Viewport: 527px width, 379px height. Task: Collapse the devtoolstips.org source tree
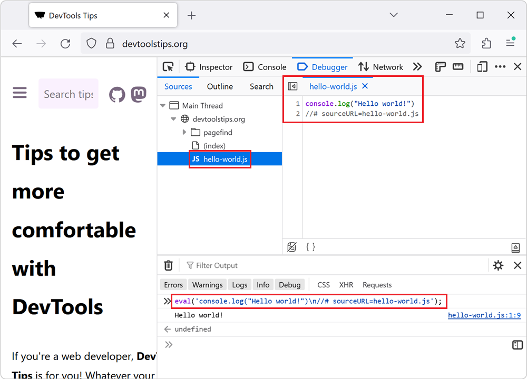tap(173, 119)
